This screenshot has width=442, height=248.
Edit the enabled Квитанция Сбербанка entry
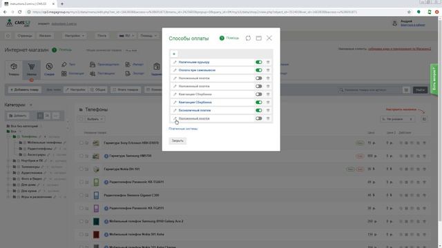pos(175,103)
